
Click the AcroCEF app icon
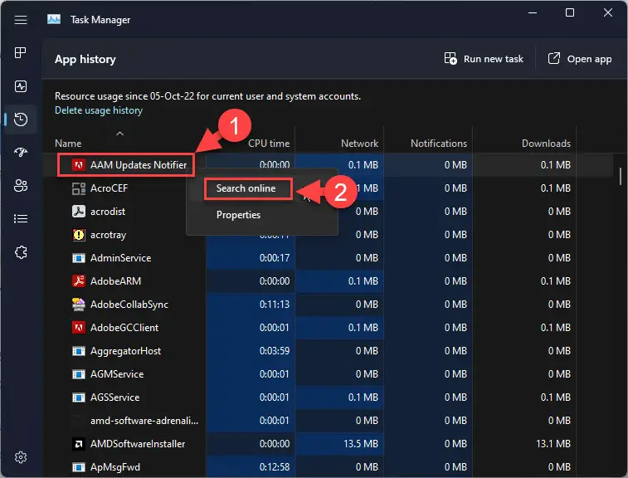(79, 188)
